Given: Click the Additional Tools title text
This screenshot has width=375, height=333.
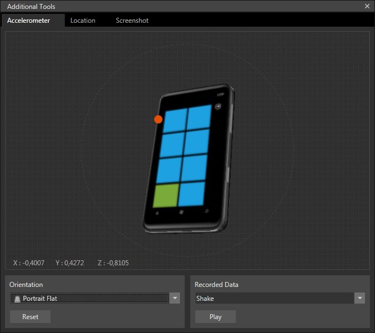Looking at the screenshot, I should tap(31, 7).
